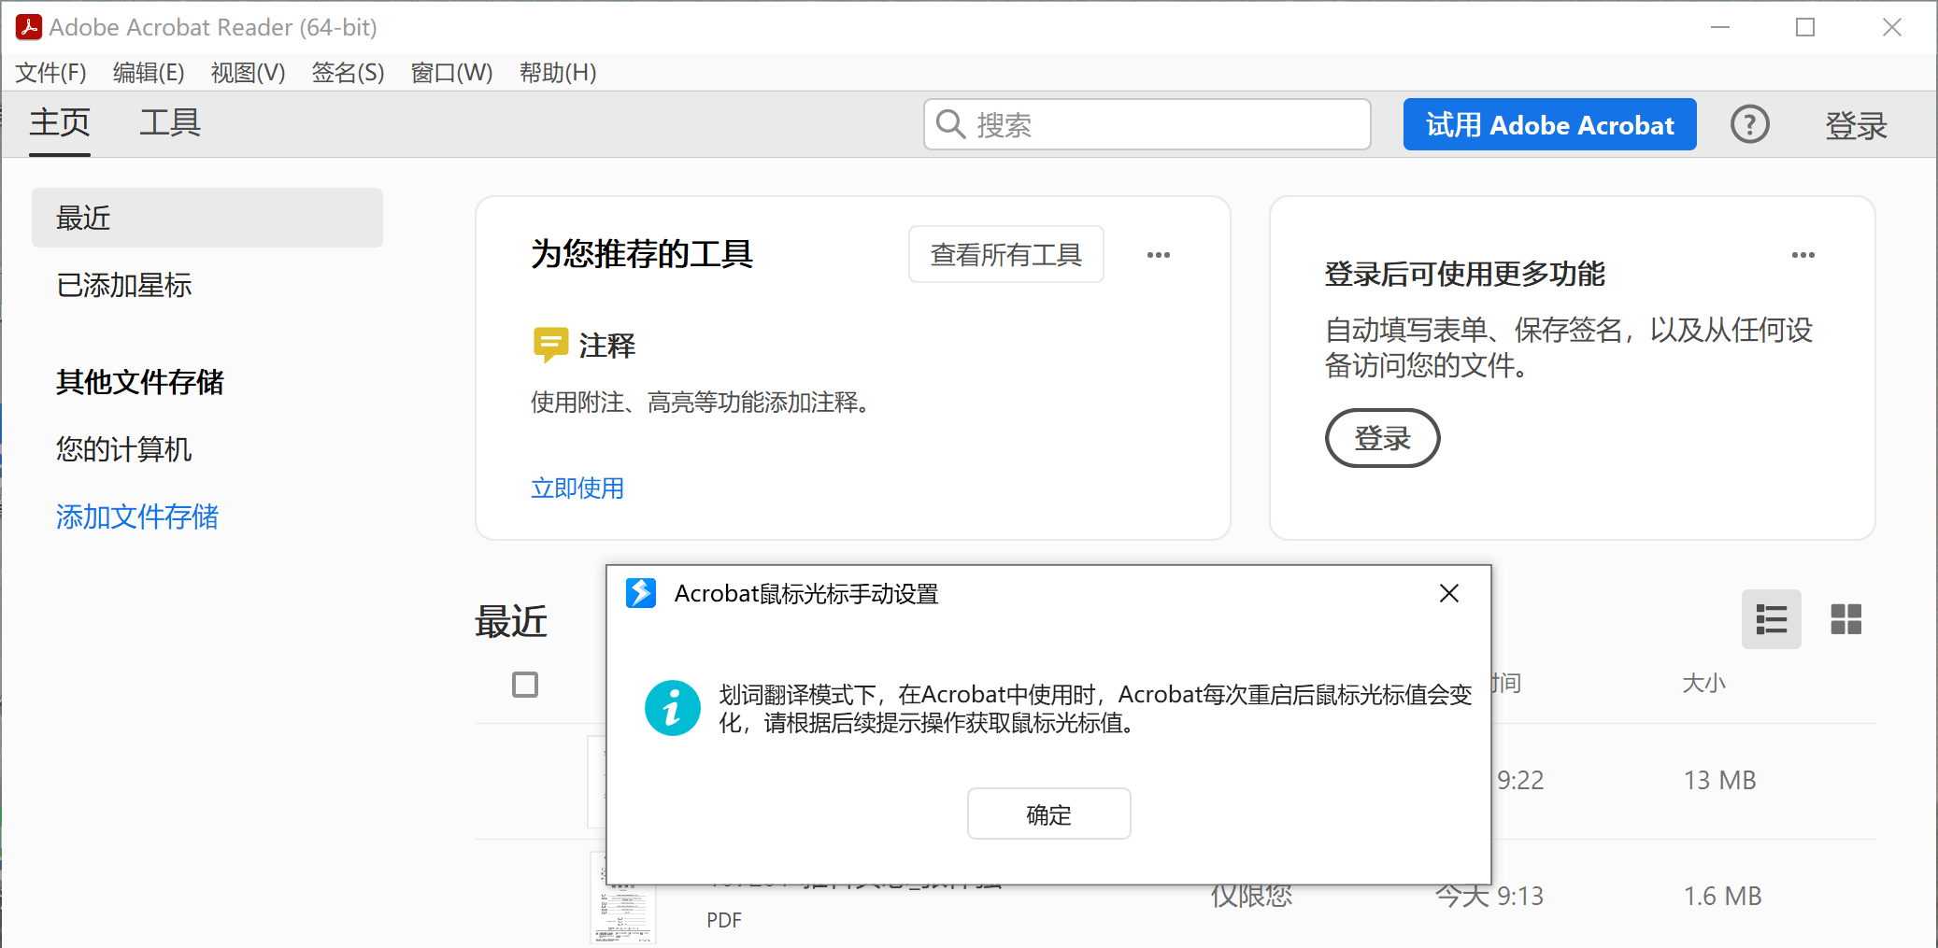Sort recent files by 大小 column
This screenshot has width=1938, height=948.
click(x=1704, y=684)
